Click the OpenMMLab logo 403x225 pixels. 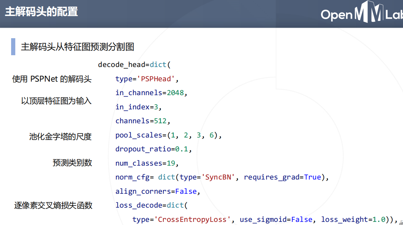point(362,12)
